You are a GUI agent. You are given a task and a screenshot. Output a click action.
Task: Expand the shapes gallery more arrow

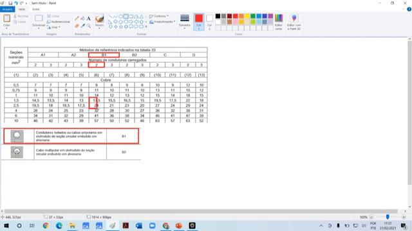[x=146, y=27]
